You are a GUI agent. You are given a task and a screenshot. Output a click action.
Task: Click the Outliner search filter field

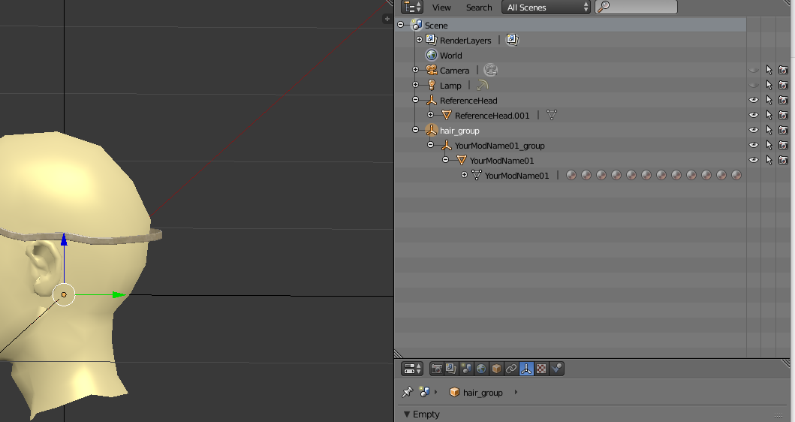(x=636, y=7)
